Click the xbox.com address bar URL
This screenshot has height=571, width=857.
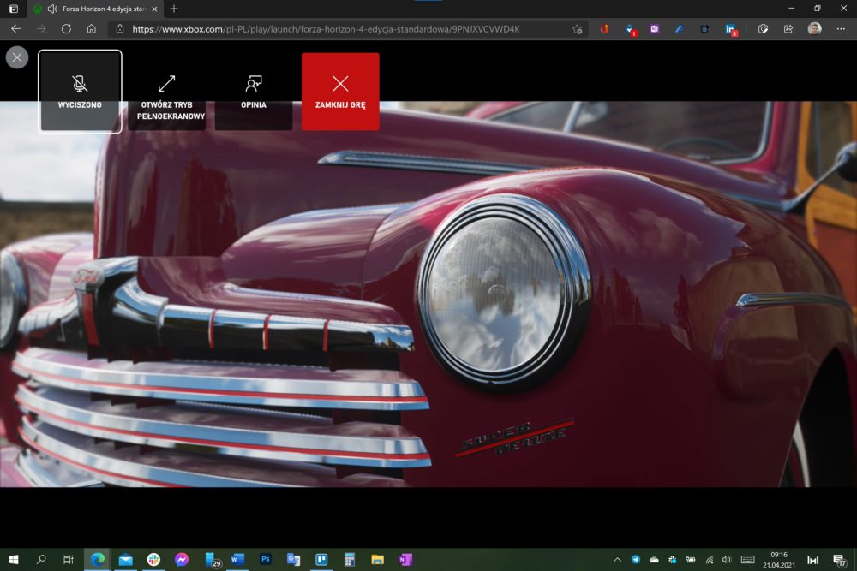(326, 29)
